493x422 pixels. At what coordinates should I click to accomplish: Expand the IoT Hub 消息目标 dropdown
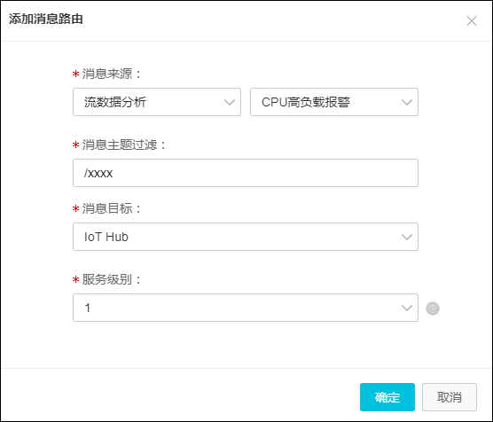(246, 237)
